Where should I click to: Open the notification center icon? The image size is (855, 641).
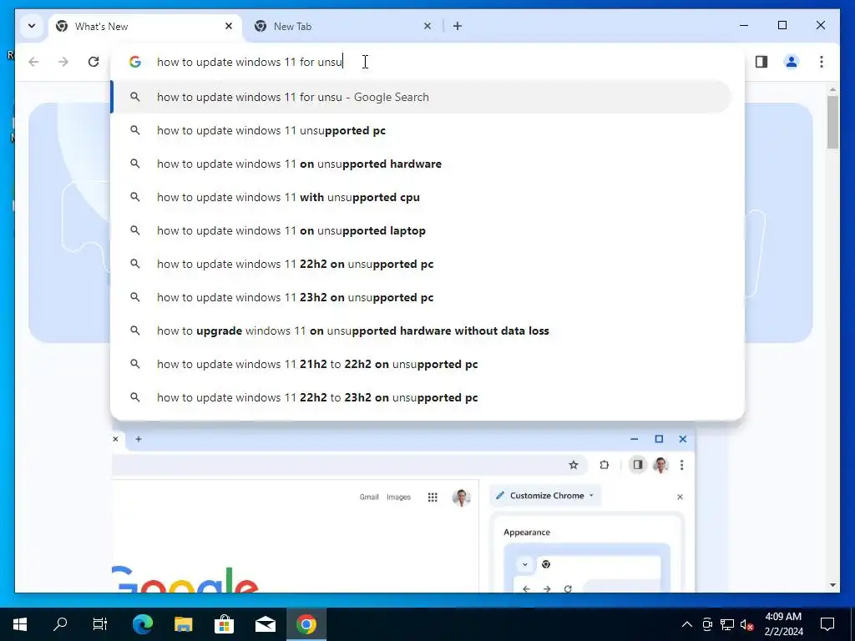click(827, 624)
